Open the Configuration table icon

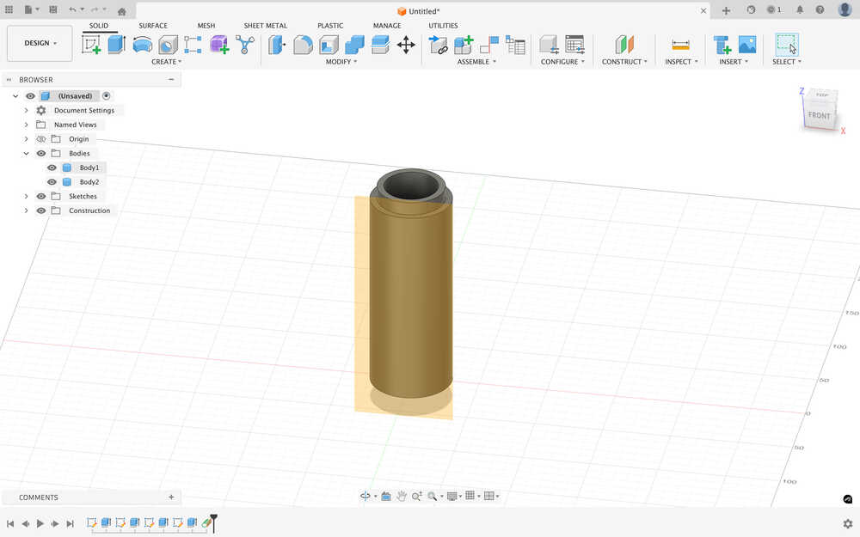coord(574,45)
